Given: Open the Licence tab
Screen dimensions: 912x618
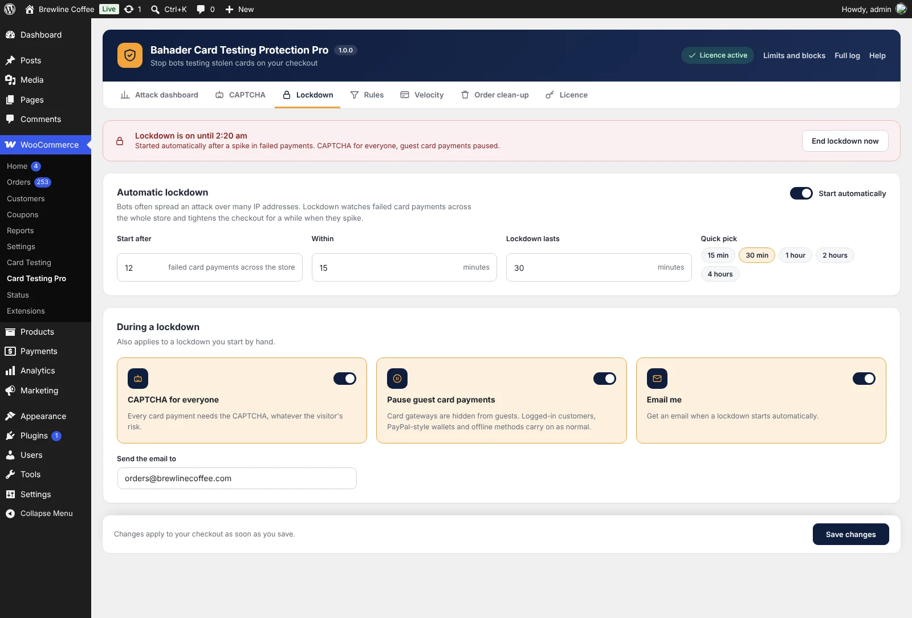Looking at the screenshot, I should pyautogui.click(x=567, y=95).
